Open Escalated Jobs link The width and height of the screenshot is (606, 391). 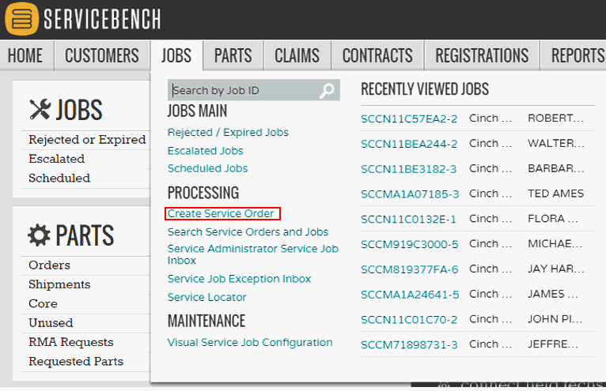coord(205,151)
